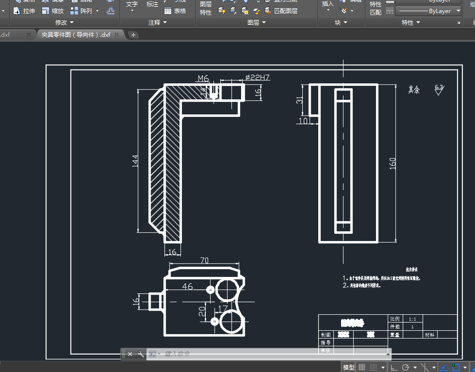475x372 pixels.
Task: Expand the Annotation (注释) panel
Action: click(x=158, y=22)
